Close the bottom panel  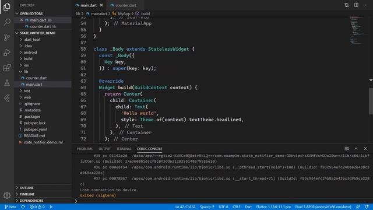[365, 149]
